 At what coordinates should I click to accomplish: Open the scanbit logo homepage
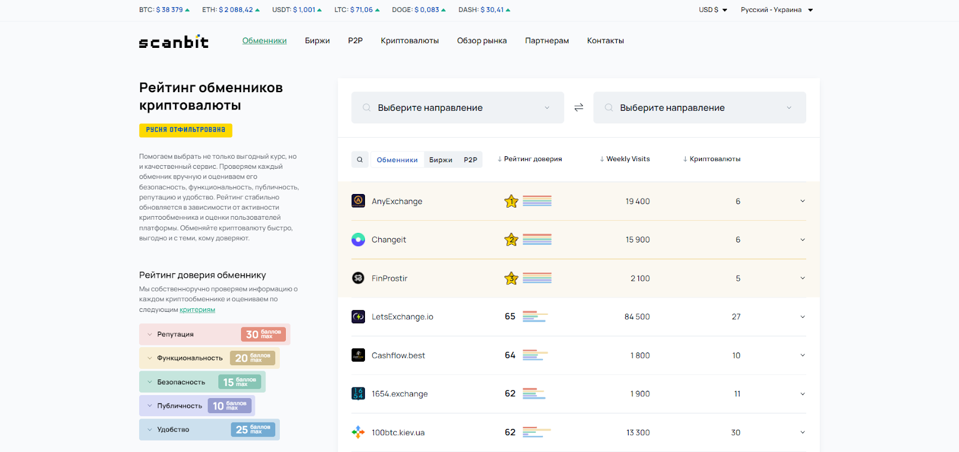click(x=174, y=41)
